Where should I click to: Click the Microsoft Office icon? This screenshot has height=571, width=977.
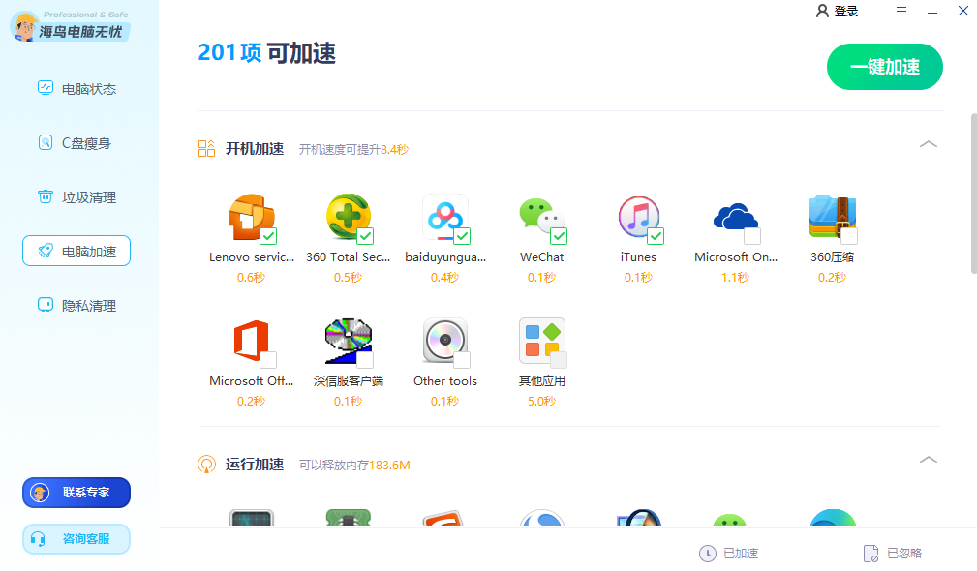(250, 341)
